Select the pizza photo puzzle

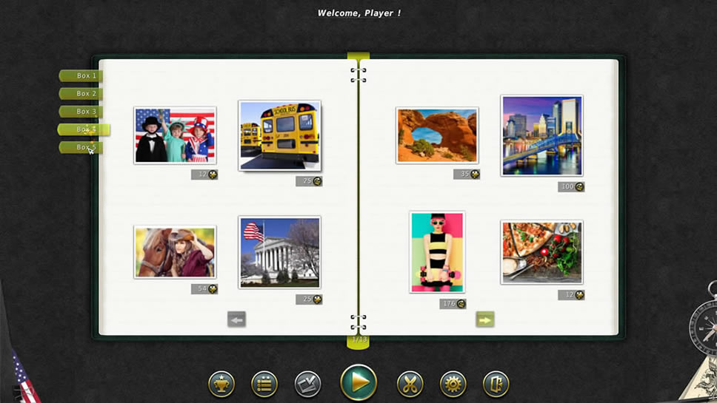pyautogui.click(x=542, y=252)
